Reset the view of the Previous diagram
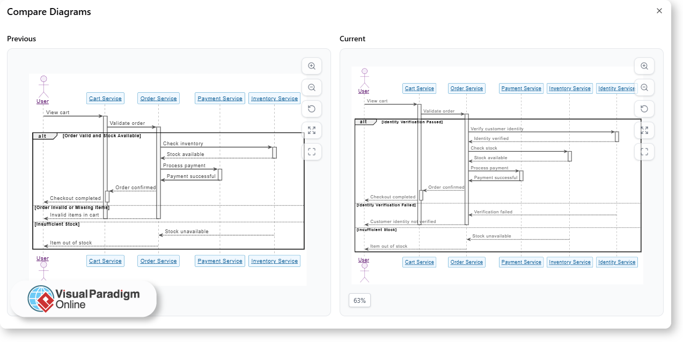Image resolution: width=683 pixels, height=342 pixels. (311, 108)
